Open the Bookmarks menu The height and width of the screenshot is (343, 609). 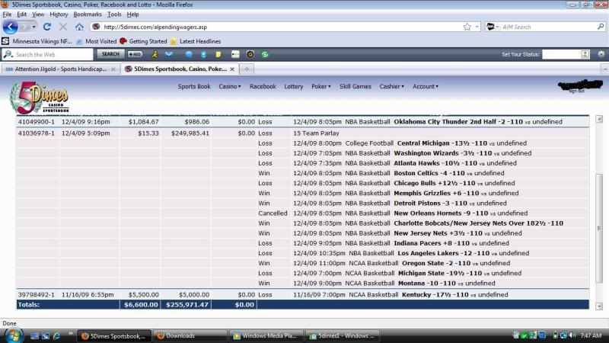(x=88, y=14)
